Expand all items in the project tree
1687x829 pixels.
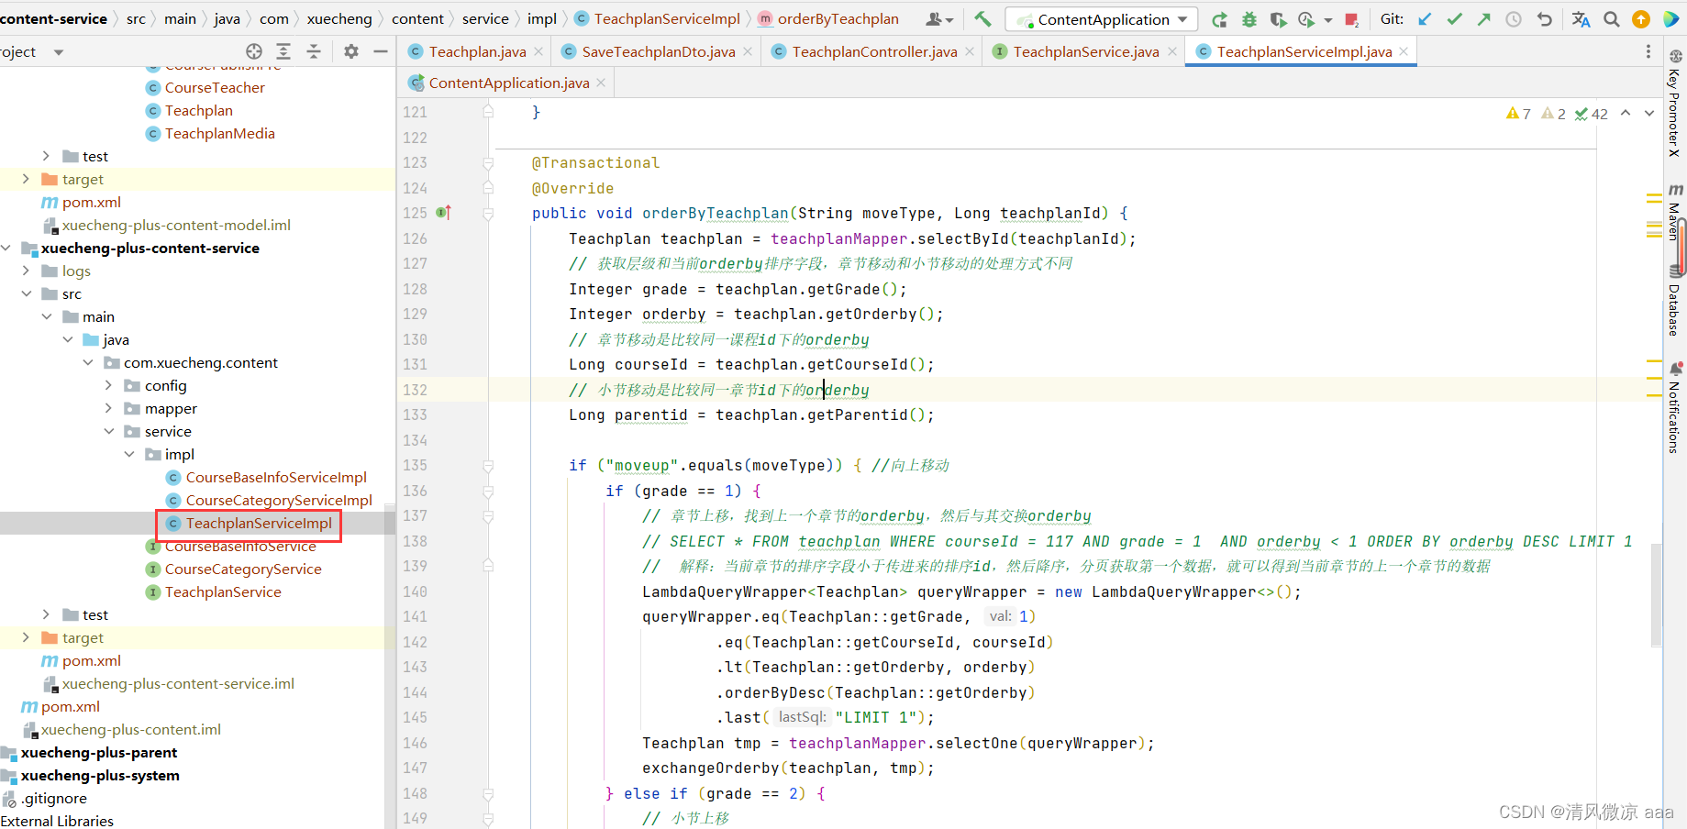(283, 52)
